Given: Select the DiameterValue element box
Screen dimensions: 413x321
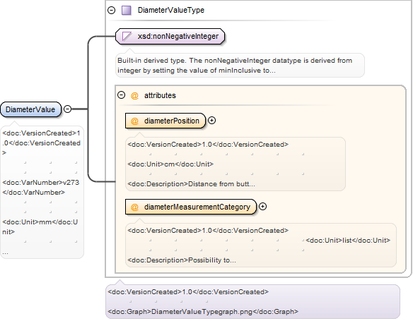Looking at the screenshot, I should (30, 109).
